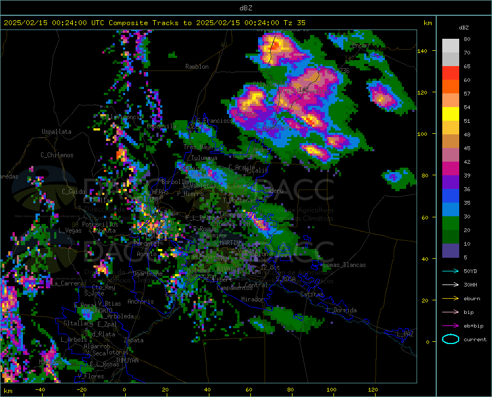Click the Perdriel label

pyautogui.click(x=146, y=243)
